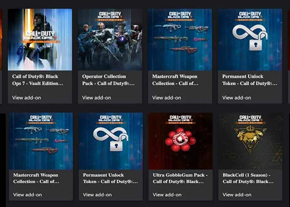
Task: Click the golden BlackCell tiger emblem
Action: pyautogui.click(x=250, y=140)
